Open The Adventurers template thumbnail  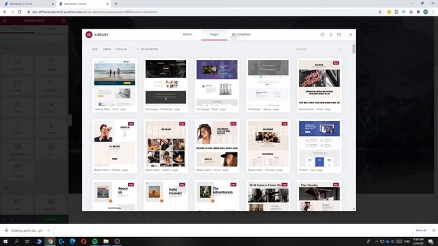point(217,196)
